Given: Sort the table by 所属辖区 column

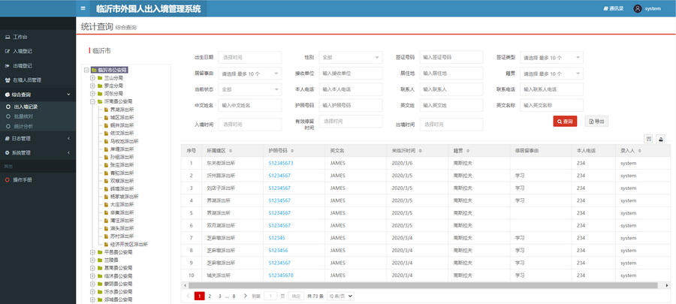Looking at the screenshot, I should (x=231, y=151).
